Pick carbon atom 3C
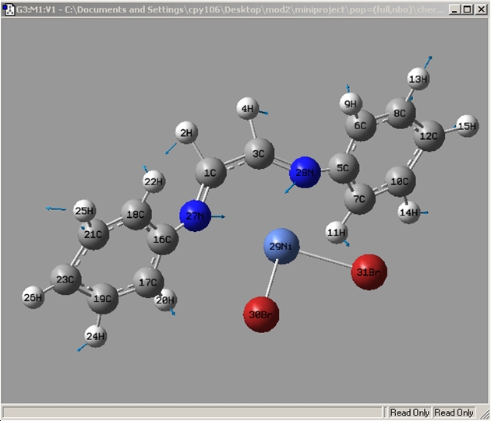 (259, 154)
